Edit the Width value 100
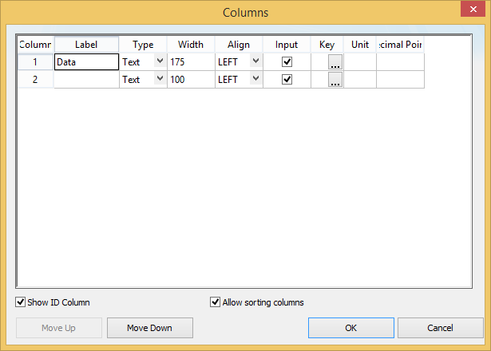This screenshot has height=351, width=491. coord(191,80)
